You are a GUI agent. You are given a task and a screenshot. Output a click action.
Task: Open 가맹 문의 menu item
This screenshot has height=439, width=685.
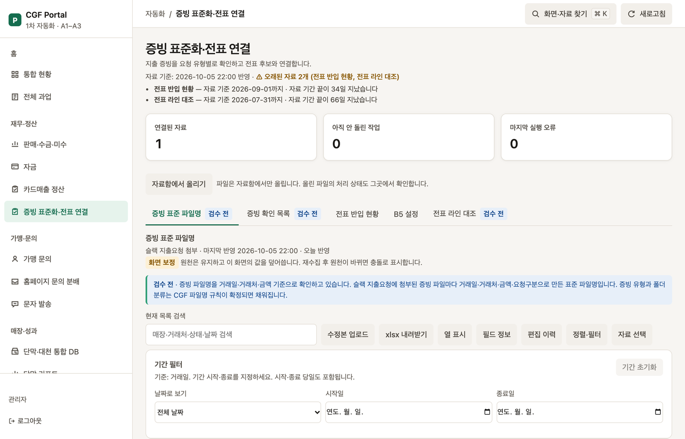tap(66, 259)
